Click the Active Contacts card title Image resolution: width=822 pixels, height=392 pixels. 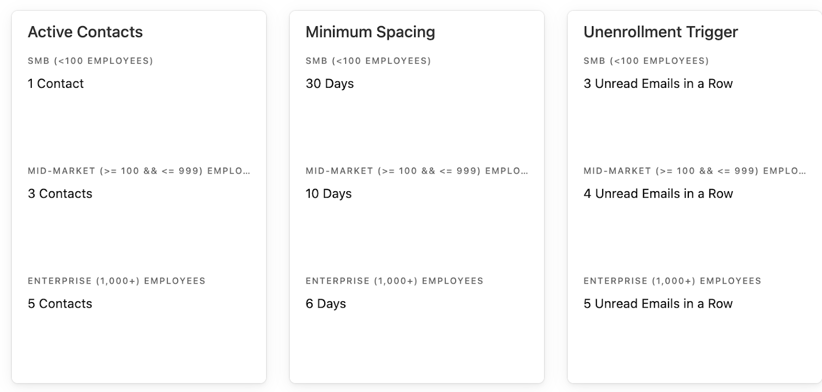pos(85,32)
